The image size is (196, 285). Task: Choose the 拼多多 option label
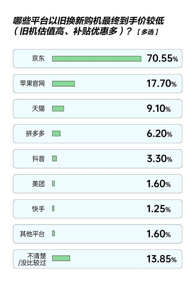35,134
